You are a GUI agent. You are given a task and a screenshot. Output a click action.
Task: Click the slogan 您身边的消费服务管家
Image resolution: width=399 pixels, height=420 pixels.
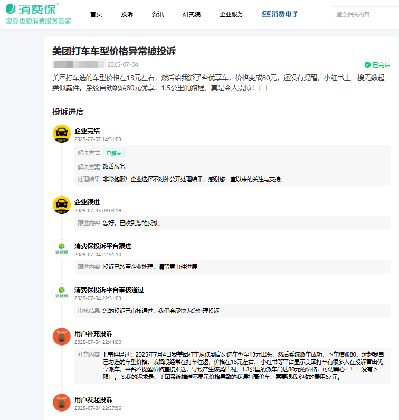click(39, 21)
